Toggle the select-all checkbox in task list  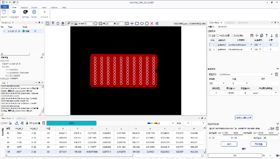point(210,36)
